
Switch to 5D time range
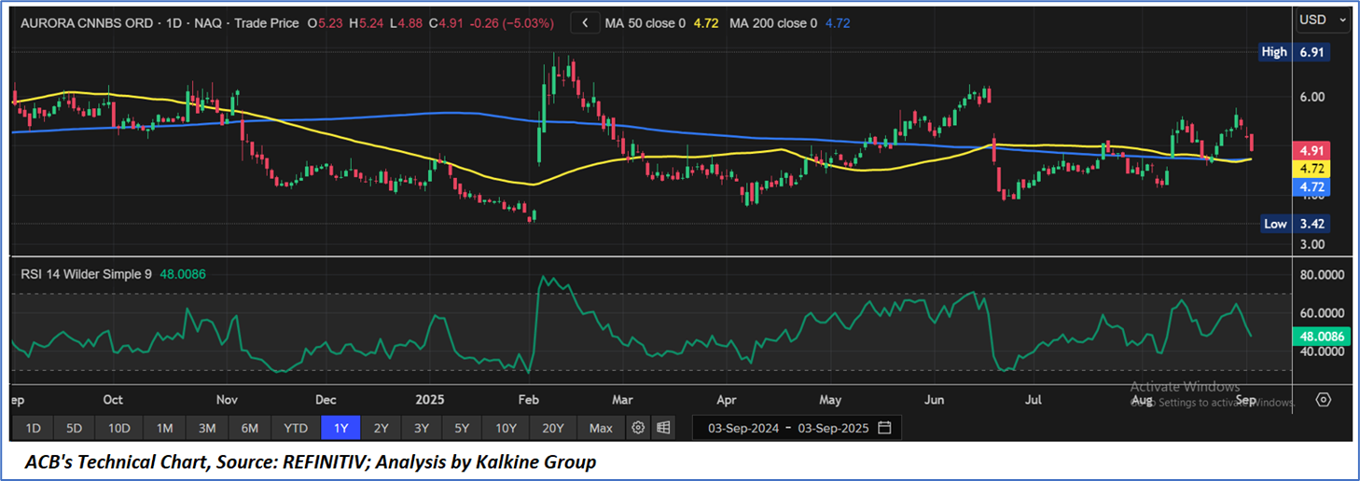point(75,428)
